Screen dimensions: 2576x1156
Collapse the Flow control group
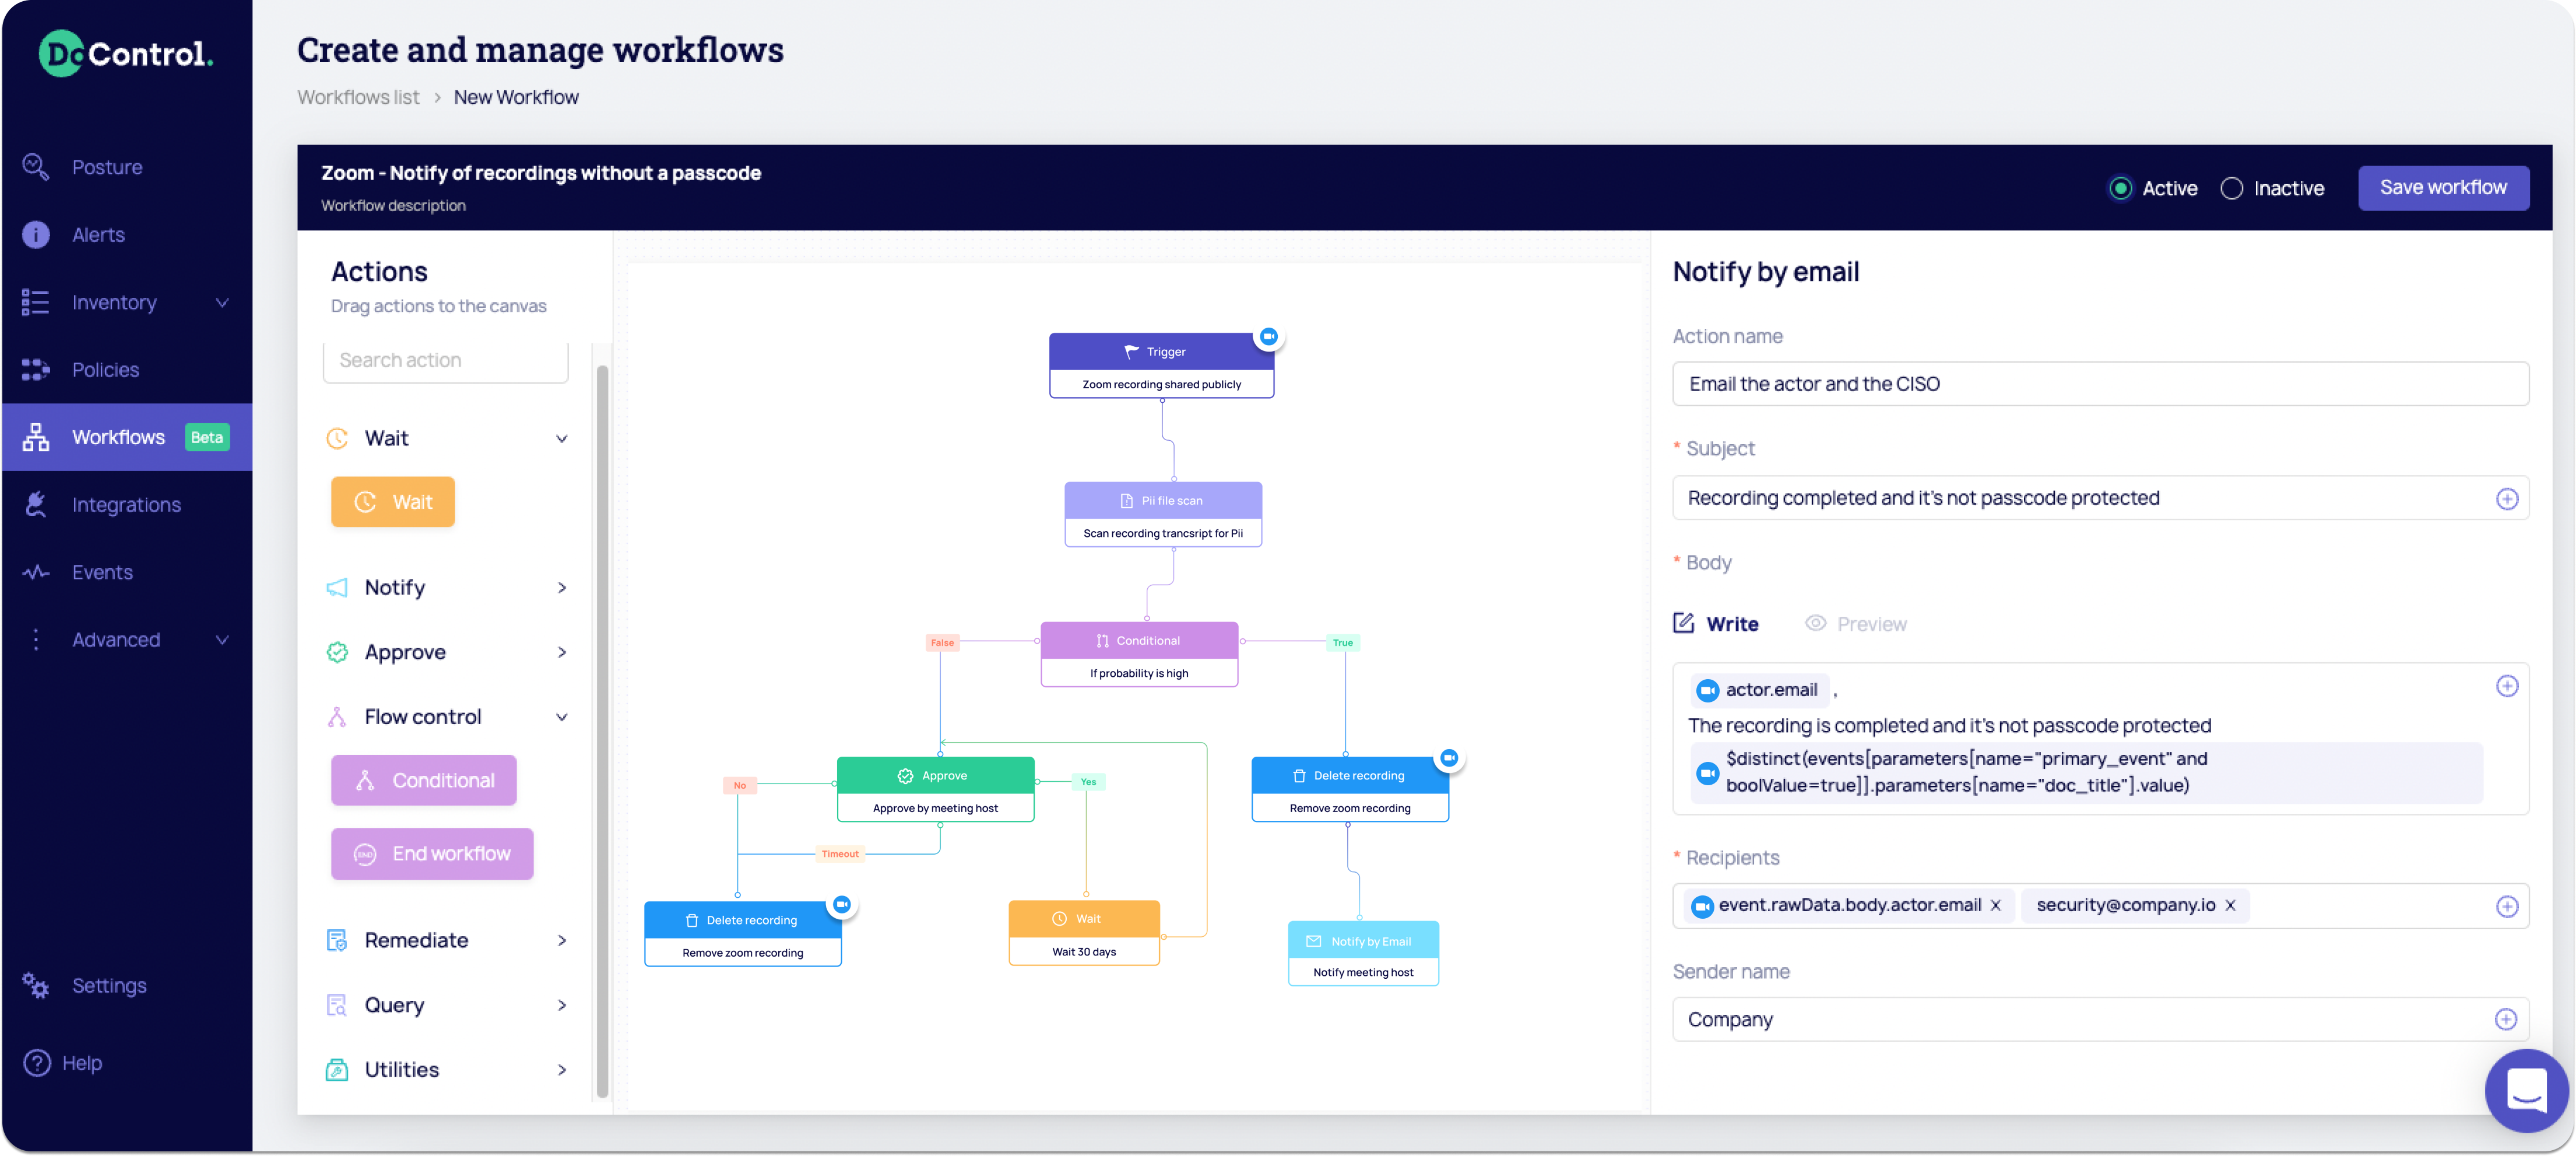pyautogui.click(x=561, y=717)
